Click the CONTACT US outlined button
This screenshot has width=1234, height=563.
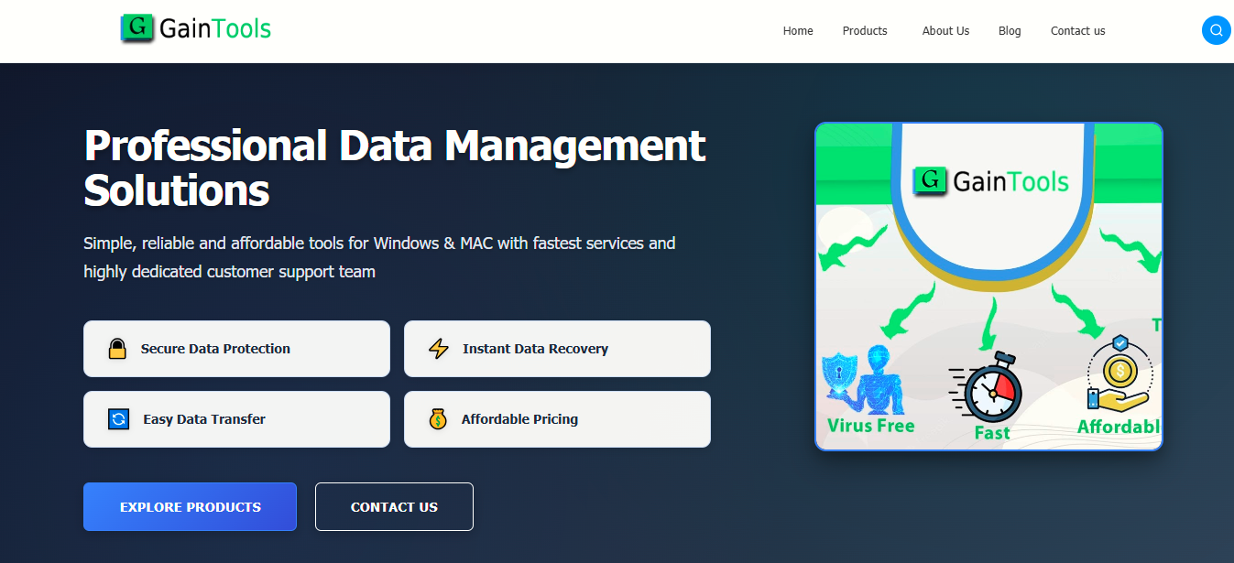click(394, 507)
